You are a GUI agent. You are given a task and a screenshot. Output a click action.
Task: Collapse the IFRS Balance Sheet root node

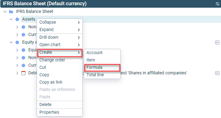point(5,12)
